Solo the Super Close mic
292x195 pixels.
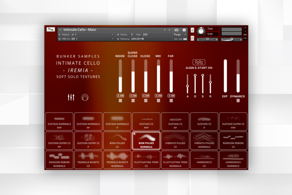click(131, 95)
